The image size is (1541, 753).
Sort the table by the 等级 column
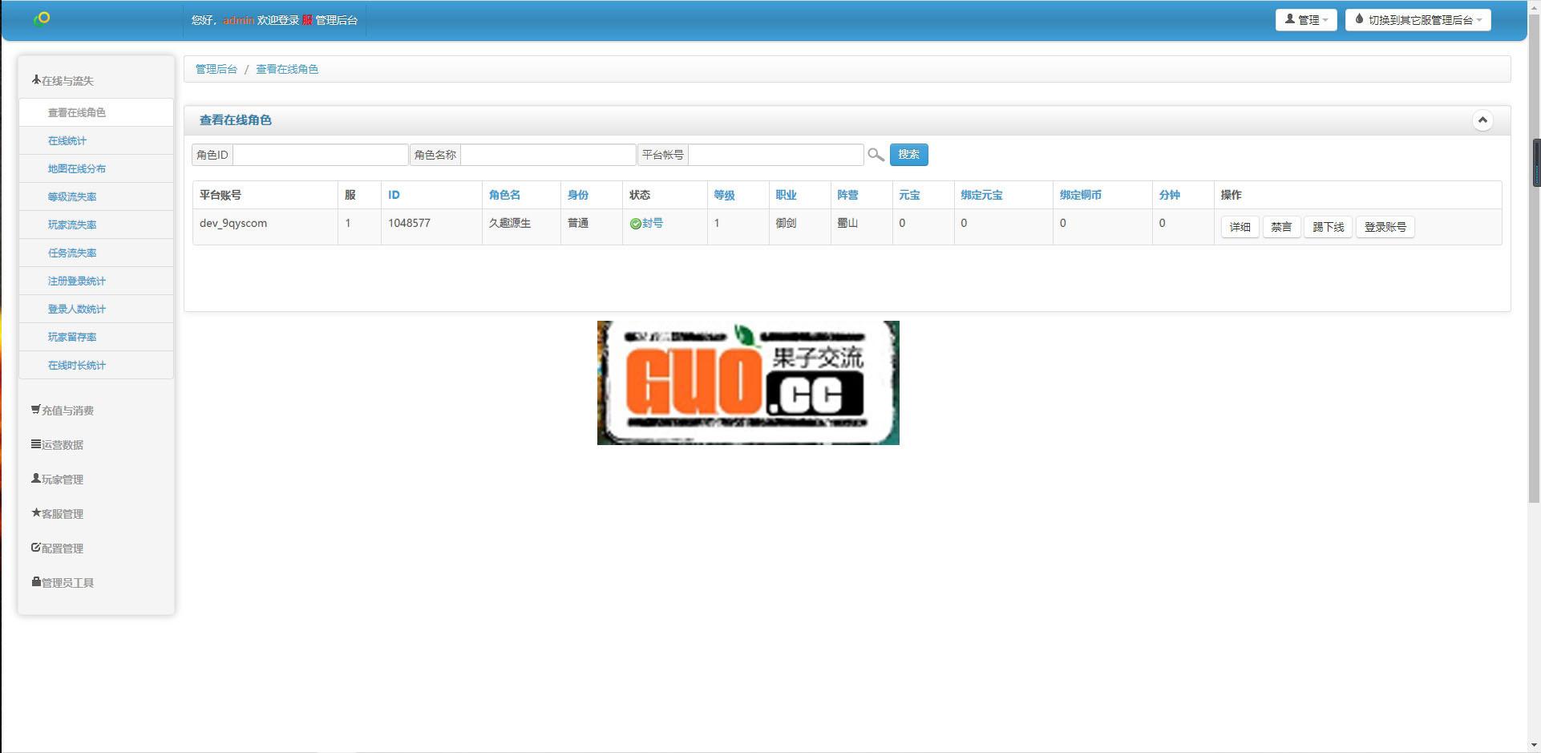[x=724, y=195]
